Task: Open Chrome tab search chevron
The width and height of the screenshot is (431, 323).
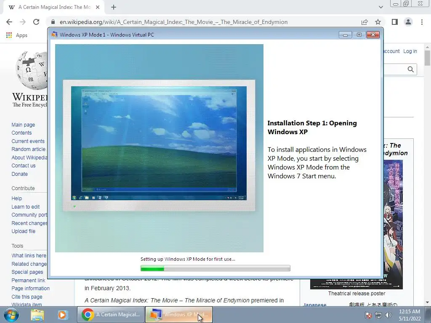Action: point(380,7)
